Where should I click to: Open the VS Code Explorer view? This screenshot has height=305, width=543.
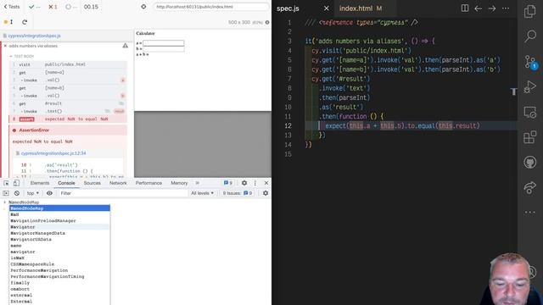tap(529, 11)
